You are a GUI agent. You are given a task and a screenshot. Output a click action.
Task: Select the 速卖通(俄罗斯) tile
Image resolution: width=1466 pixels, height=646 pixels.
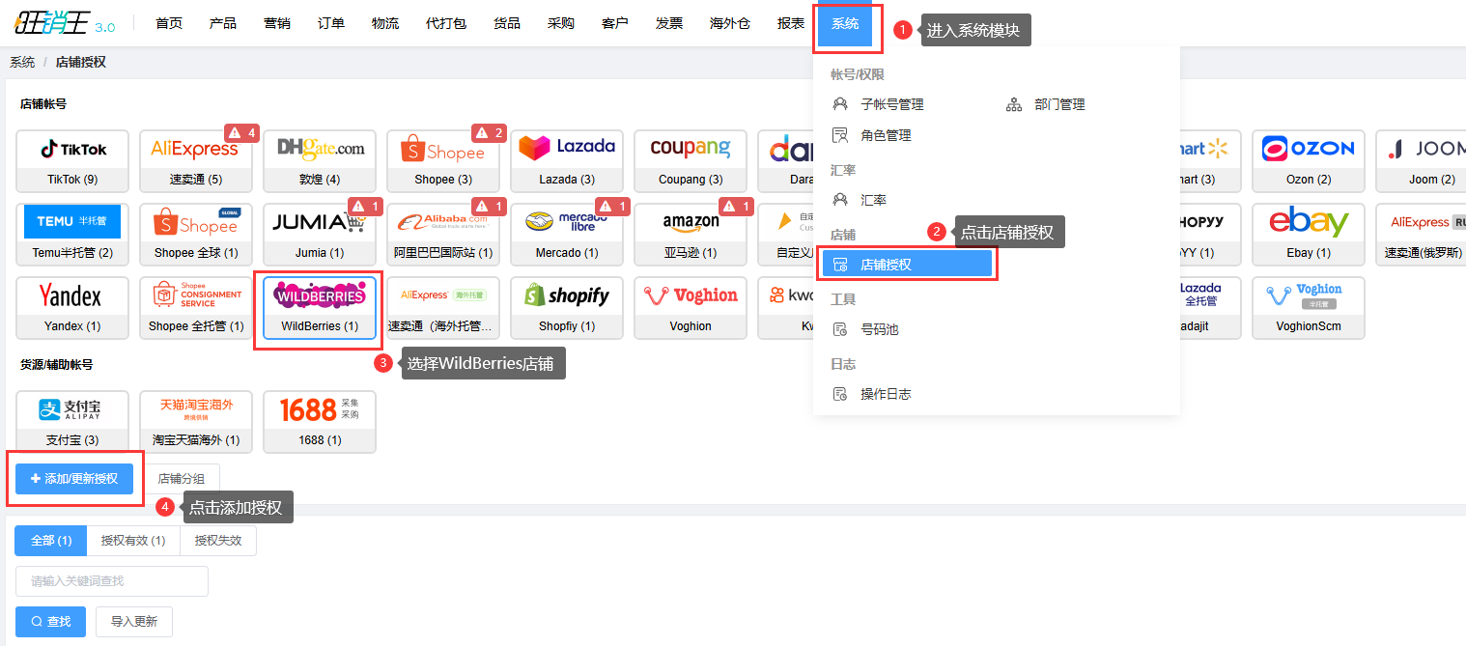[x=1422, y=234]
